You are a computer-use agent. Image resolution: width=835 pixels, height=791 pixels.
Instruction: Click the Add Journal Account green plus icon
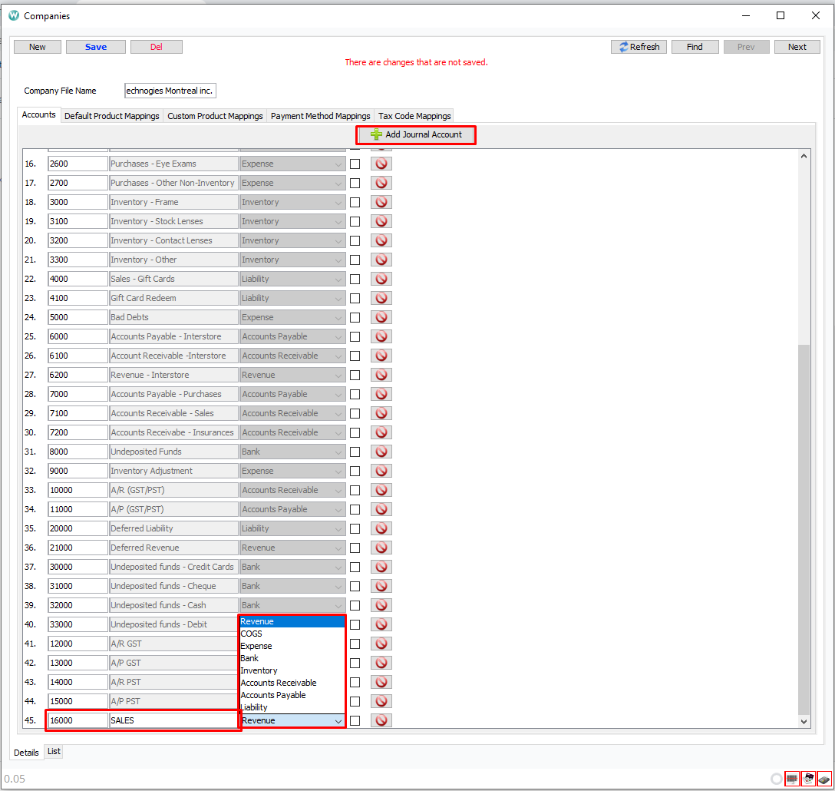point(377,134)
